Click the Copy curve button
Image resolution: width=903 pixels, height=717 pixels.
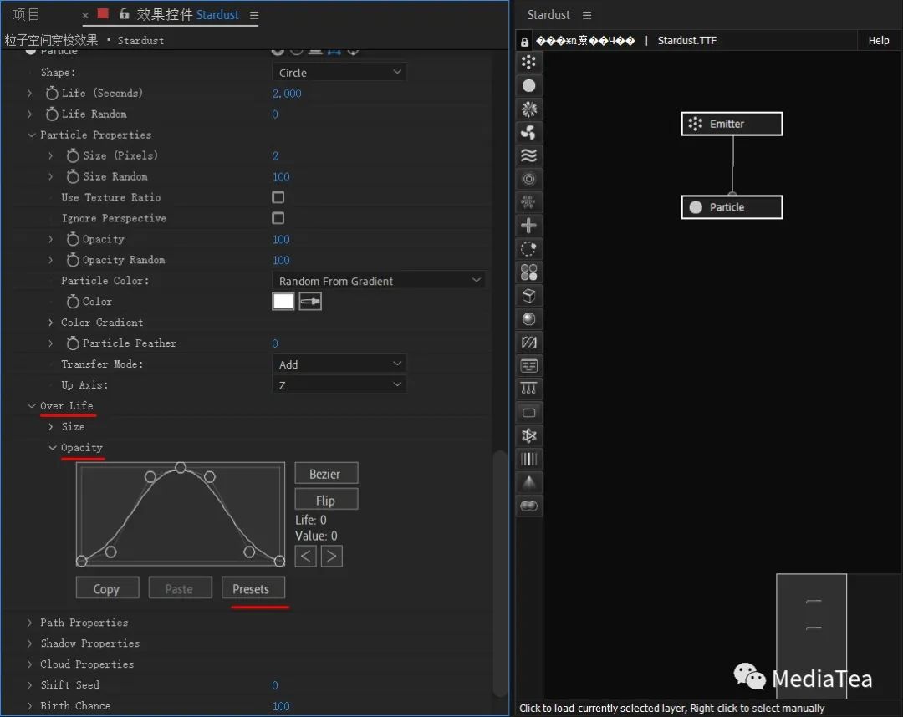click(107, 588)
